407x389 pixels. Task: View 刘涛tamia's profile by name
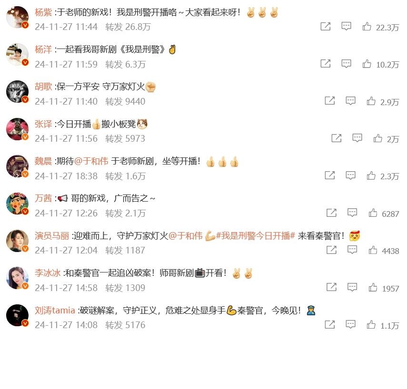[x=55, y=311]
